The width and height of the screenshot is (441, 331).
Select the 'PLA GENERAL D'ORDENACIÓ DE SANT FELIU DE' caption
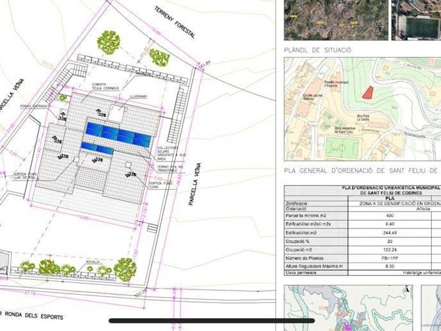point(361,171)
